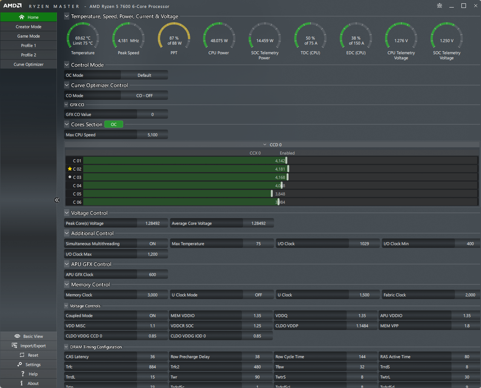The image size is (481, 388).
Task: Collapse Curve Optimizer Control section
Action: (67, 85)
